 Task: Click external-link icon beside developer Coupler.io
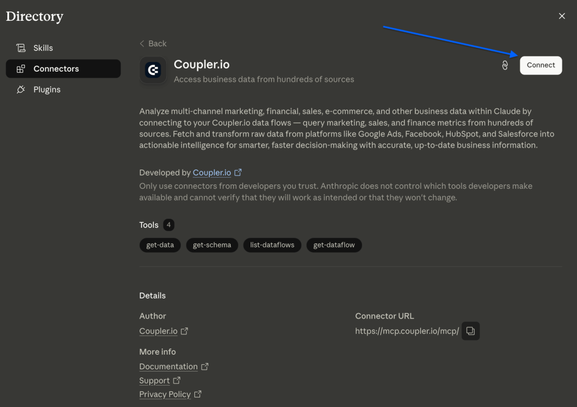tap(238, 172)
